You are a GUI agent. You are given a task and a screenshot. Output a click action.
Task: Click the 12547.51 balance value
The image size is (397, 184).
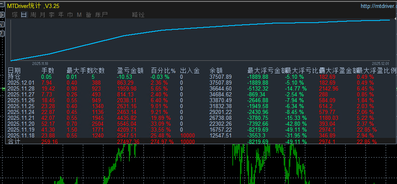tap(220, 135)
